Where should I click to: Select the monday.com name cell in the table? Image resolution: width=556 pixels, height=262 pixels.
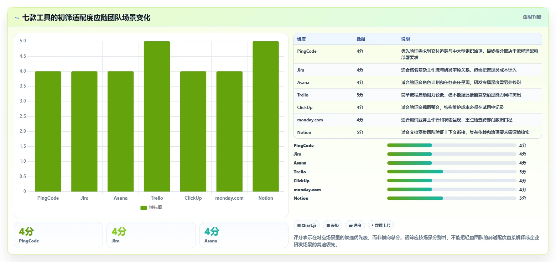(x=310, y=120)
